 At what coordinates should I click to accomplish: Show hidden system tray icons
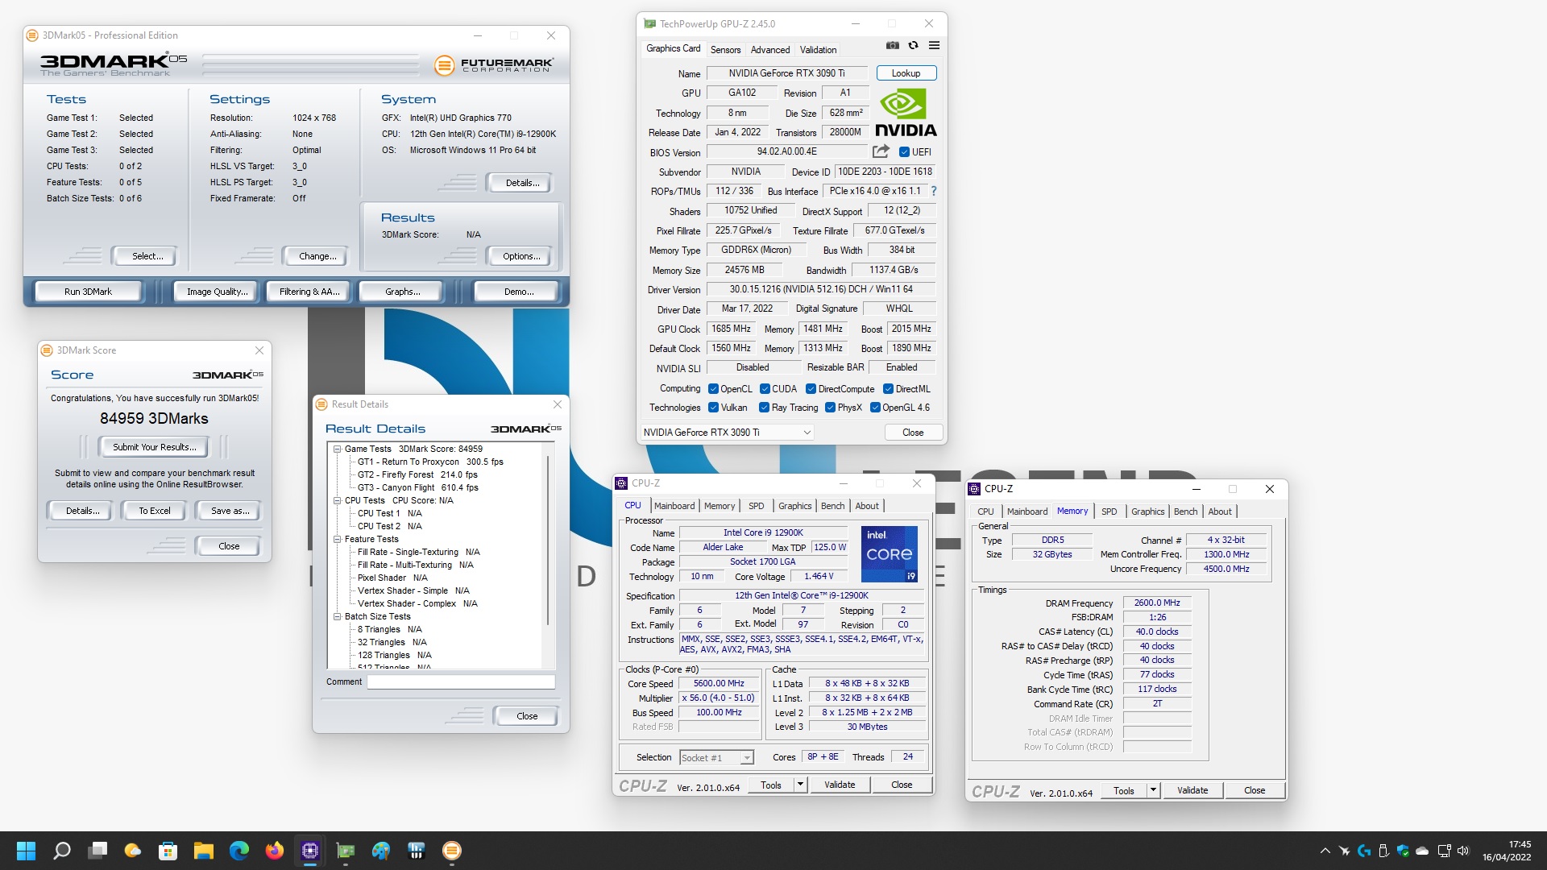[1325, 851]
